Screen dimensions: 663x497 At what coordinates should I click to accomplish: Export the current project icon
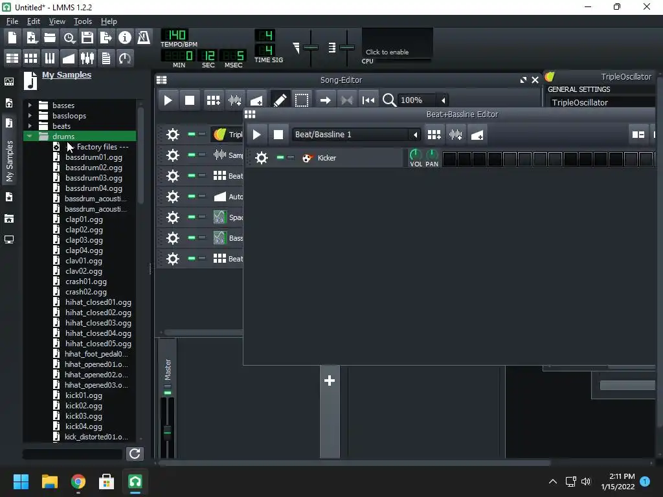click(x=106, y=38)
